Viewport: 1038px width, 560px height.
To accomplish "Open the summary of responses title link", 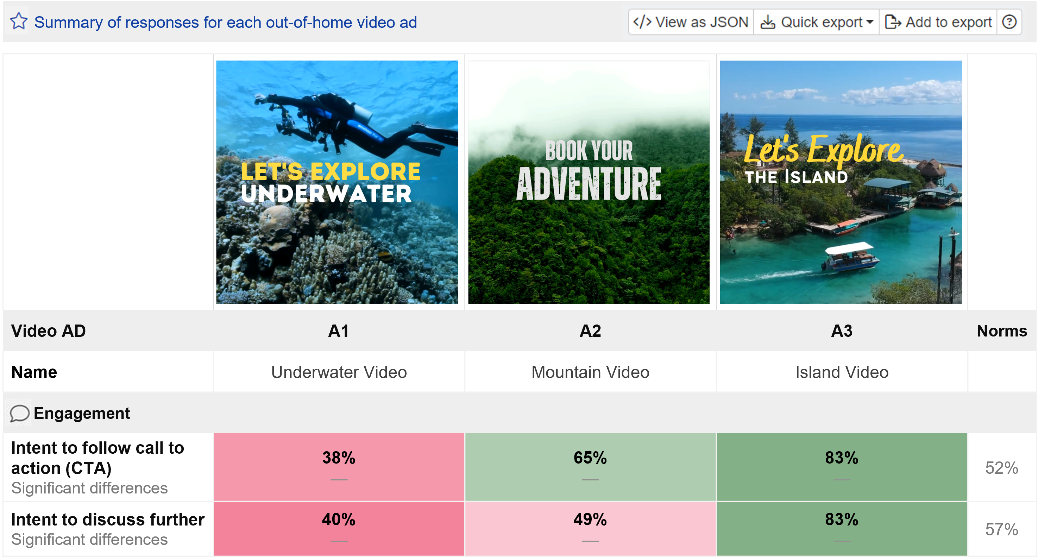I will (x=225, y=22).
